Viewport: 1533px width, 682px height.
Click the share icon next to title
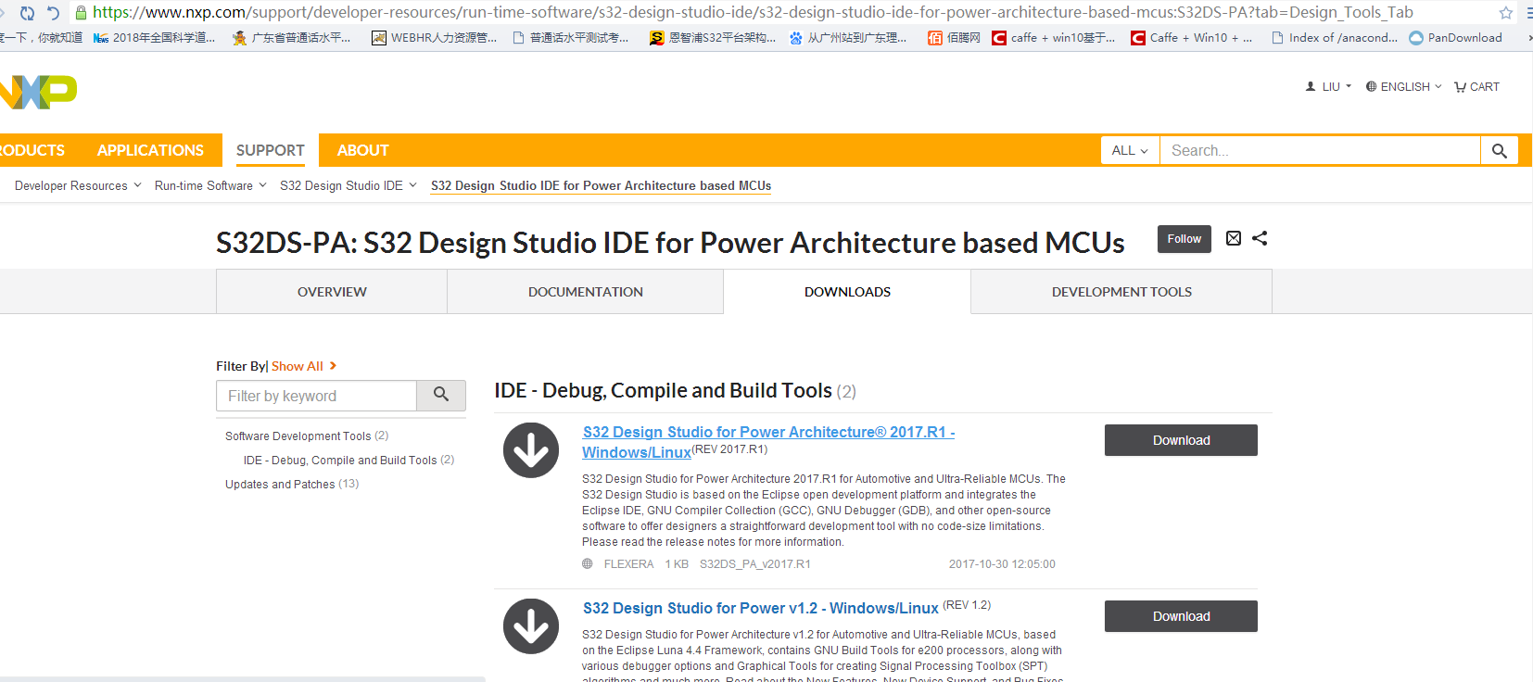point(1260,238)
